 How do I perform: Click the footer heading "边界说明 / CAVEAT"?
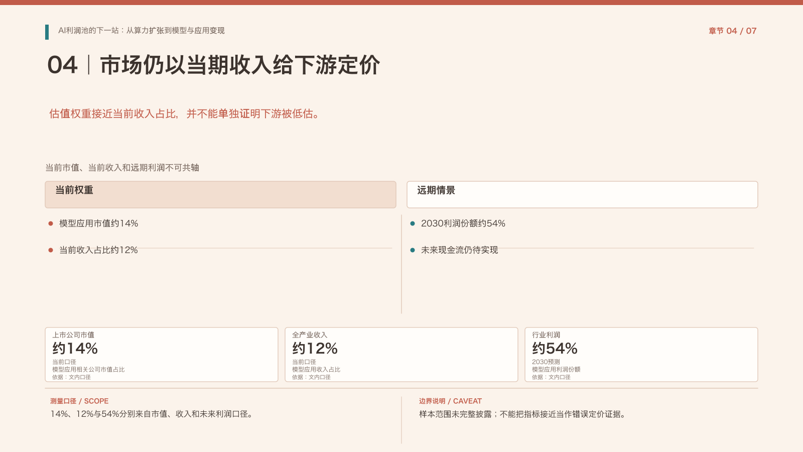[x=450, y=401]
